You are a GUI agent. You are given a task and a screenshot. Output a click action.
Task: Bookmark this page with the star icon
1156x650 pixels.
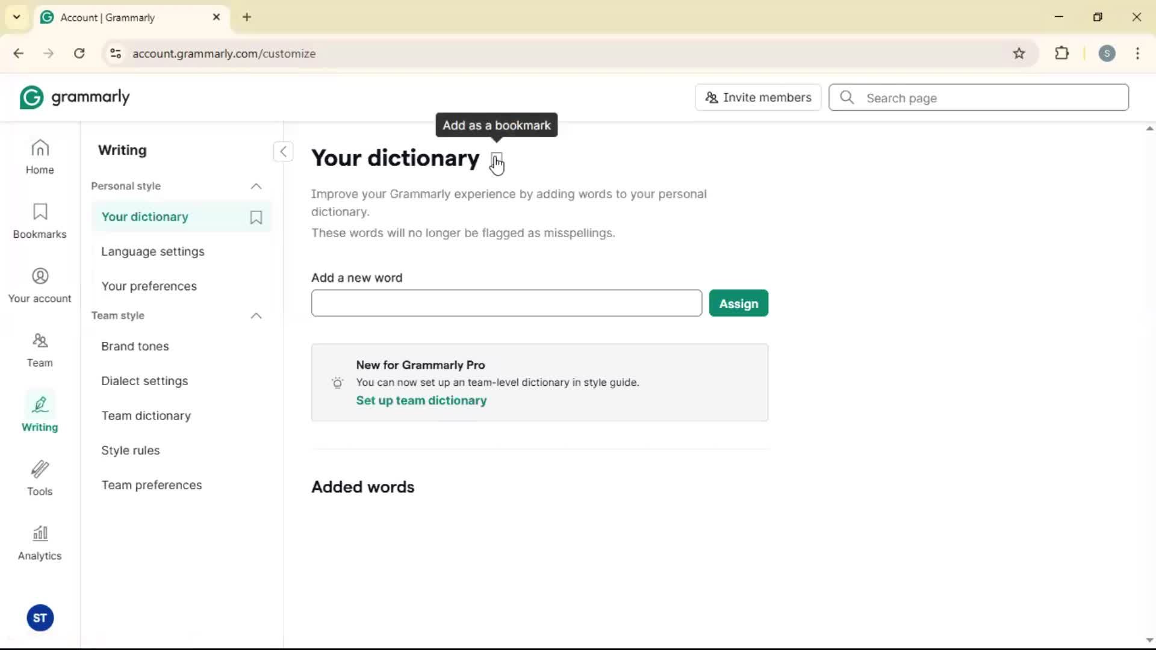1019,54
